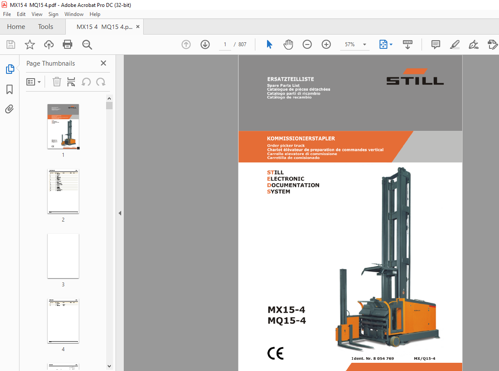This screenshot has height=371, width=499.
Task: Rotate page counterclockwise
Action: pyautogui.click(x=86, y=82)
